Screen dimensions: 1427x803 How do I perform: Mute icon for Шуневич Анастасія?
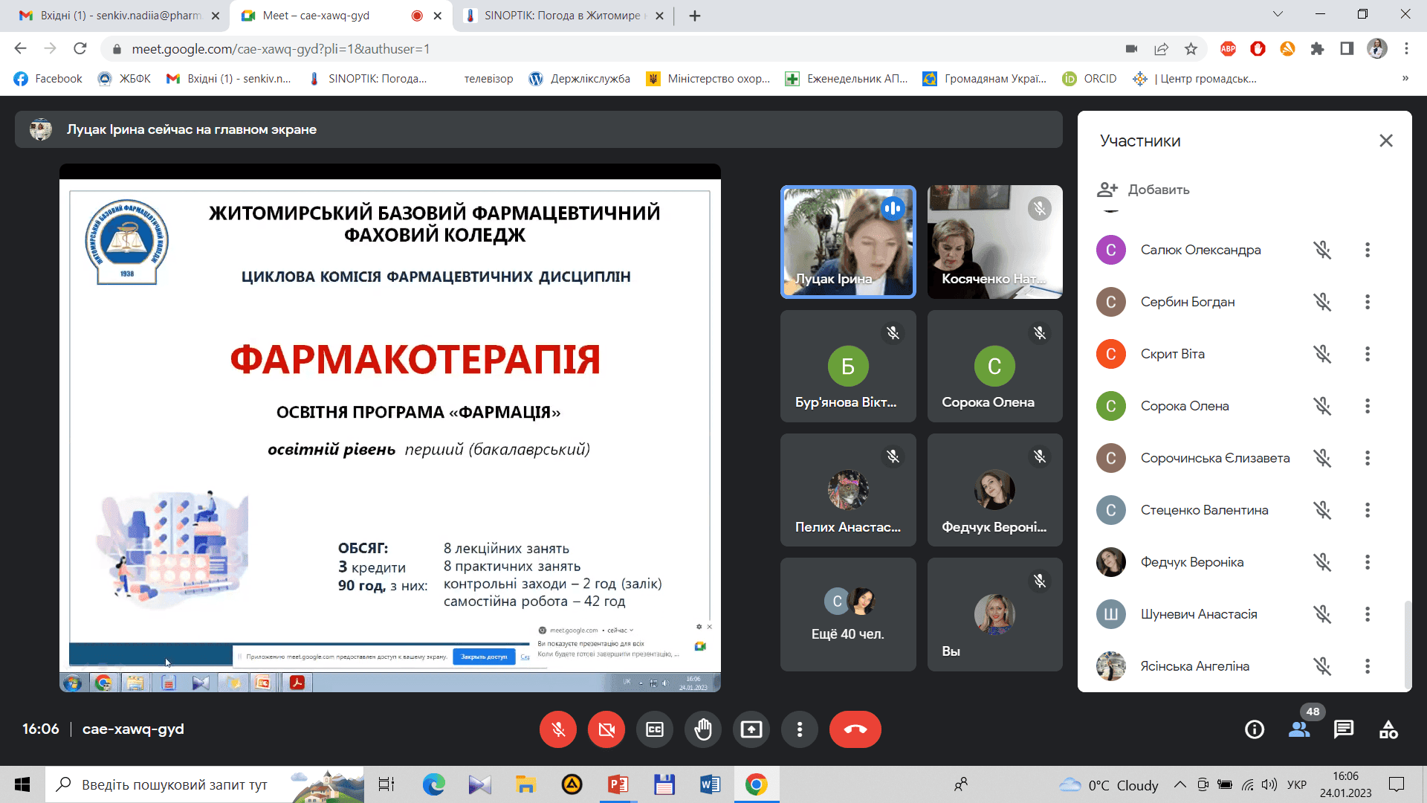pos(1322,614)
